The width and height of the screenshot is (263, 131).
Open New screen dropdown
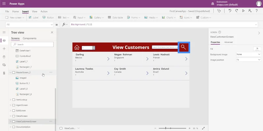[14, 18]
